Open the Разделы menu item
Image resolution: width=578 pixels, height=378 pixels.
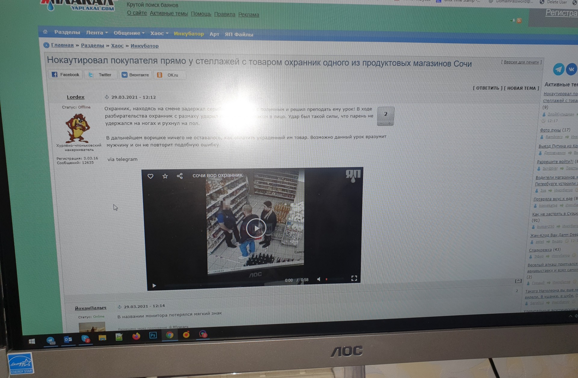click(x=67, y=32)
